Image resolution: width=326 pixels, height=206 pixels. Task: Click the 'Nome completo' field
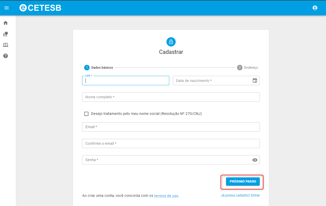pyautogui.click(x=171, y=97)
